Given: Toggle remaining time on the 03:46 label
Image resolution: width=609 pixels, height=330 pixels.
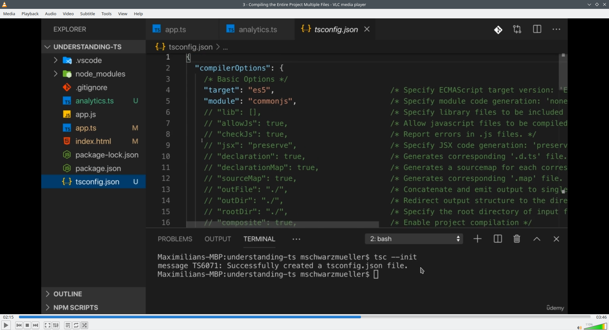Looking at the screenshot, I should (601, 317).
